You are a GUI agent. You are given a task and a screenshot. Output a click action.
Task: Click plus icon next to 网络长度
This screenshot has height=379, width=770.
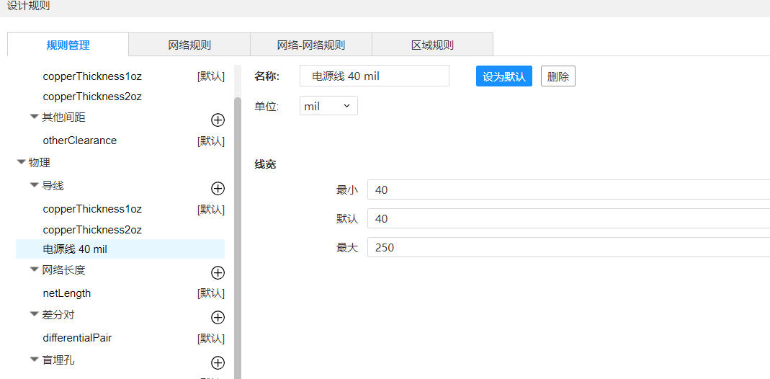218,273
